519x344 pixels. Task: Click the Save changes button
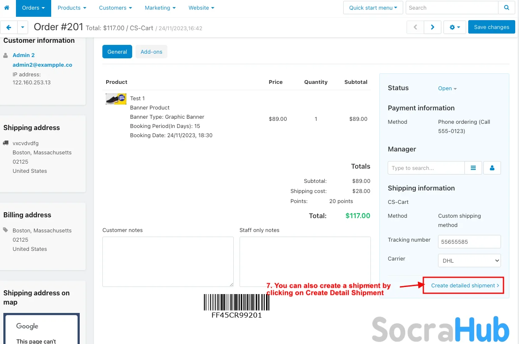(491, 27)
